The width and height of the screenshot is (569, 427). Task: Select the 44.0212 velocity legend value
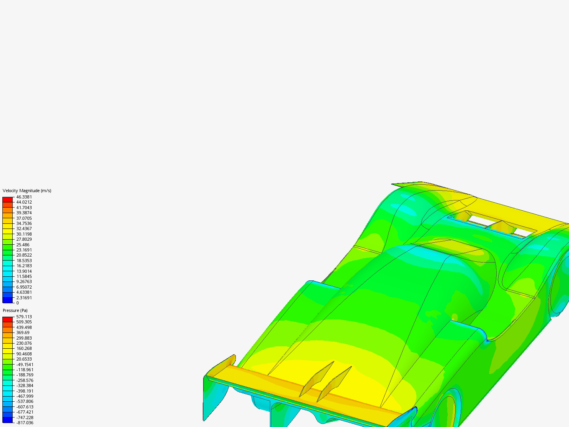point(24,202)
